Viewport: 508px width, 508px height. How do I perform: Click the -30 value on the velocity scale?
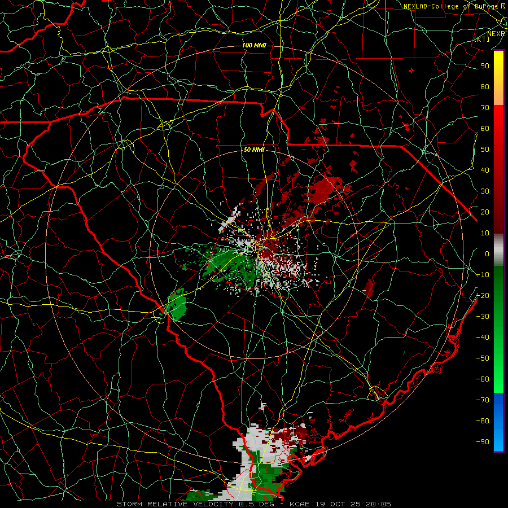(x=483, y=317)
